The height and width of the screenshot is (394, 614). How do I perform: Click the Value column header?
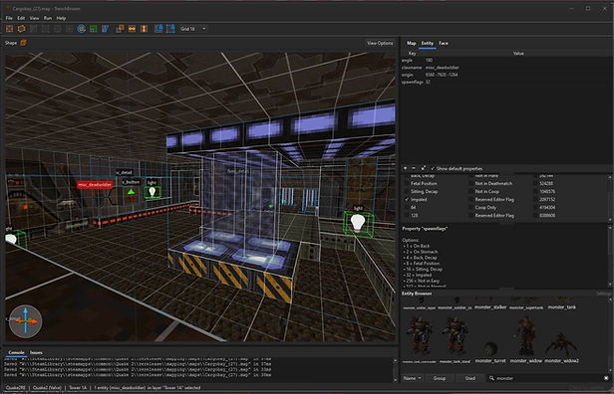(x=518, y=53)
